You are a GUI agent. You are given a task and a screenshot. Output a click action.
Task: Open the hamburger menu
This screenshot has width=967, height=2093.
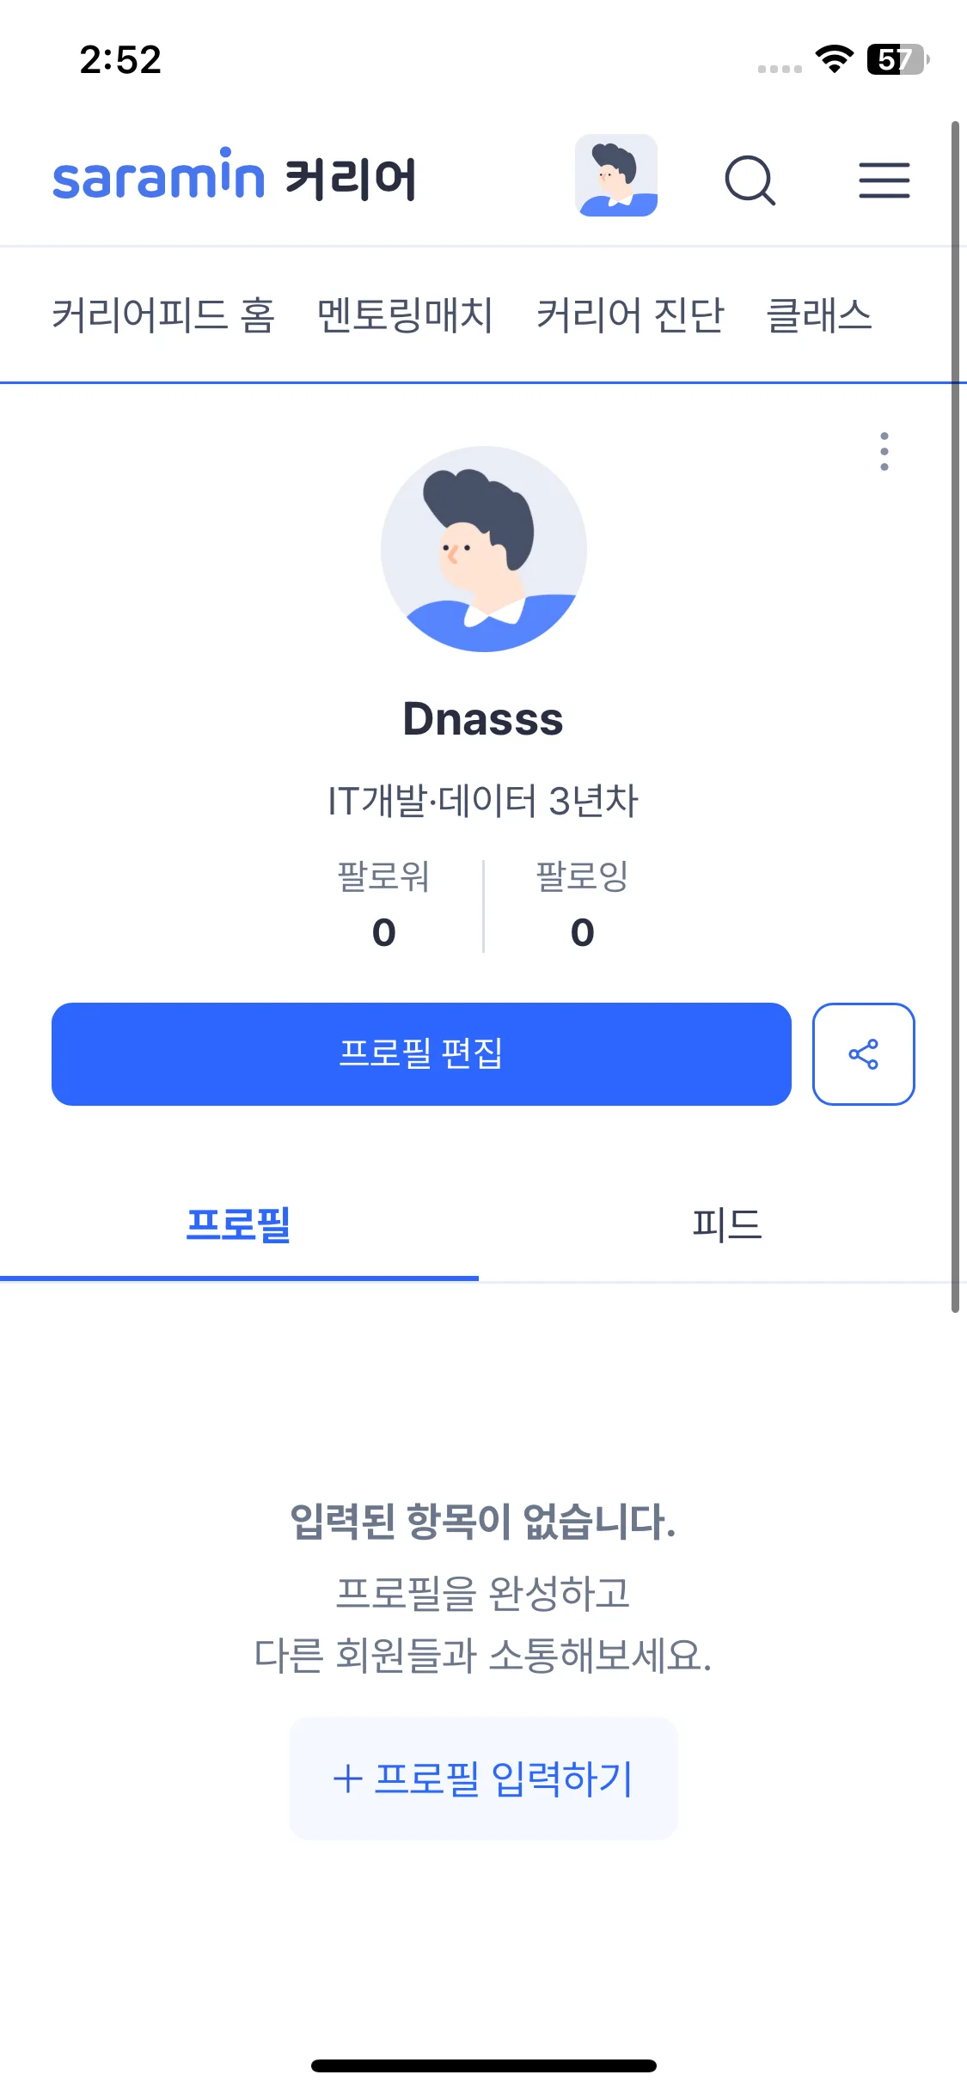[884, 180]
